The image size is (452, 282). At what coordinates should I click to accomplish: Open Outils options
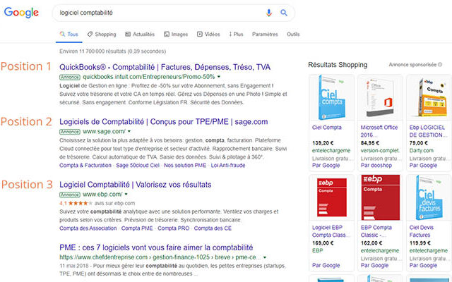[x=293, y=35]
